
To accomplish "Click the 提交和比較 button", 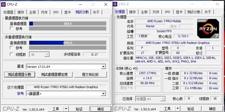I will click(x=90, y=74).
